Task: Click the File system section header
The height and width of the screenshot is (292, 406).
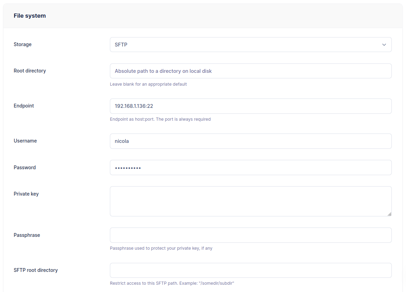Action: tap(30, 16)
